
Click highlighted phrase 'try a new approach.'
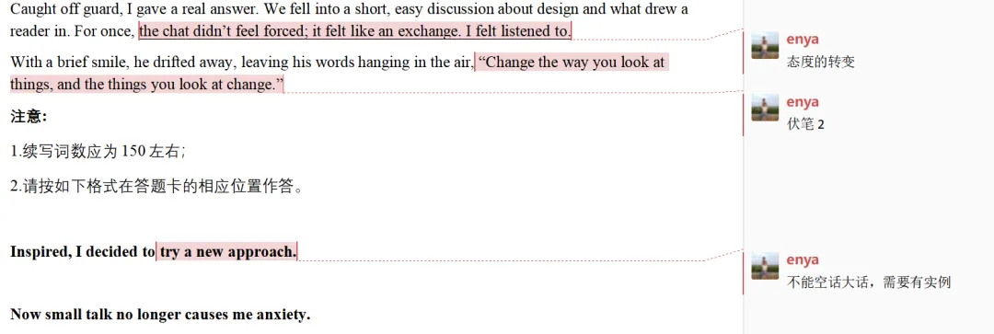coord(227,251)
